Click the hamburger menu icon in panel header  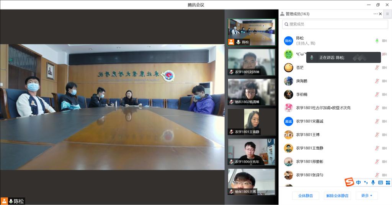pos(387,14)
